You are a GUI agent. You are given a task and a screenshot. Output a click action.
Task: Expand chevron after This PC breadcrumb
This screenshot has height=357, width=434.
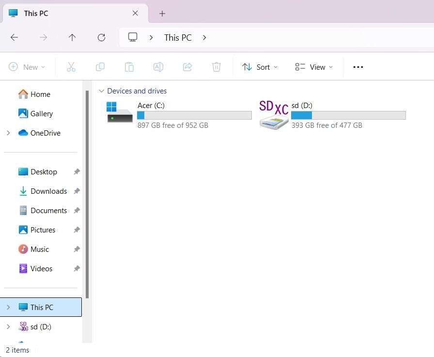204,37
